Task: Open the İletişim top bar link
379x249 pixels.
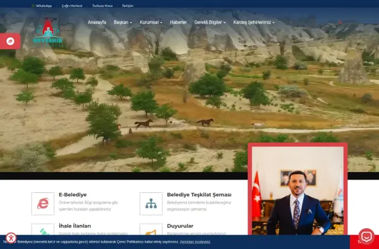Action: click(128, 6)
